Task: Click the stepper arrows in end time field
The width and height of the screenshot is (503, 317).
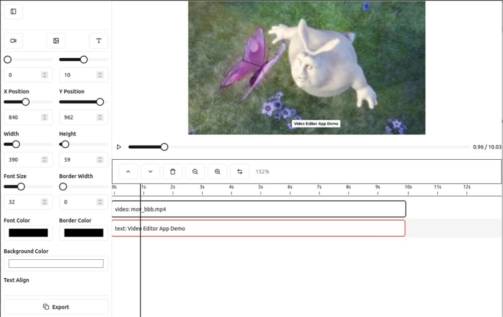Action: click(100, 75)
